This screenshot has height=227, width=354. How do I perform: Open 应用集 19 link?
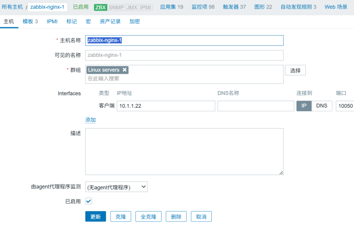[172, 7]
